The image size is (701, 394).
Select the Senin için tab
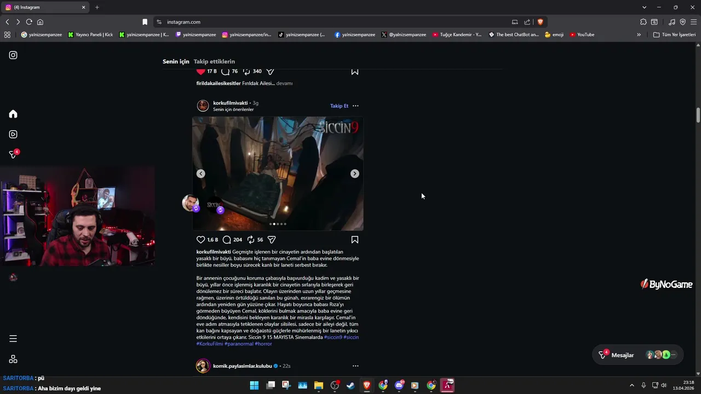click(176, 61)
